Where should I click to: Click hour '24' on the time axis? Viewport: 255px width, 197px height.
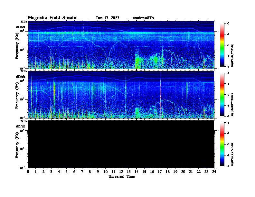coord(214,172)
